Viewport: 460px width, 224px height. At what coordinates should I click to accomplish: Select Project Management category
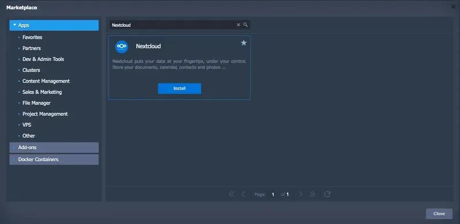(45, 114)
